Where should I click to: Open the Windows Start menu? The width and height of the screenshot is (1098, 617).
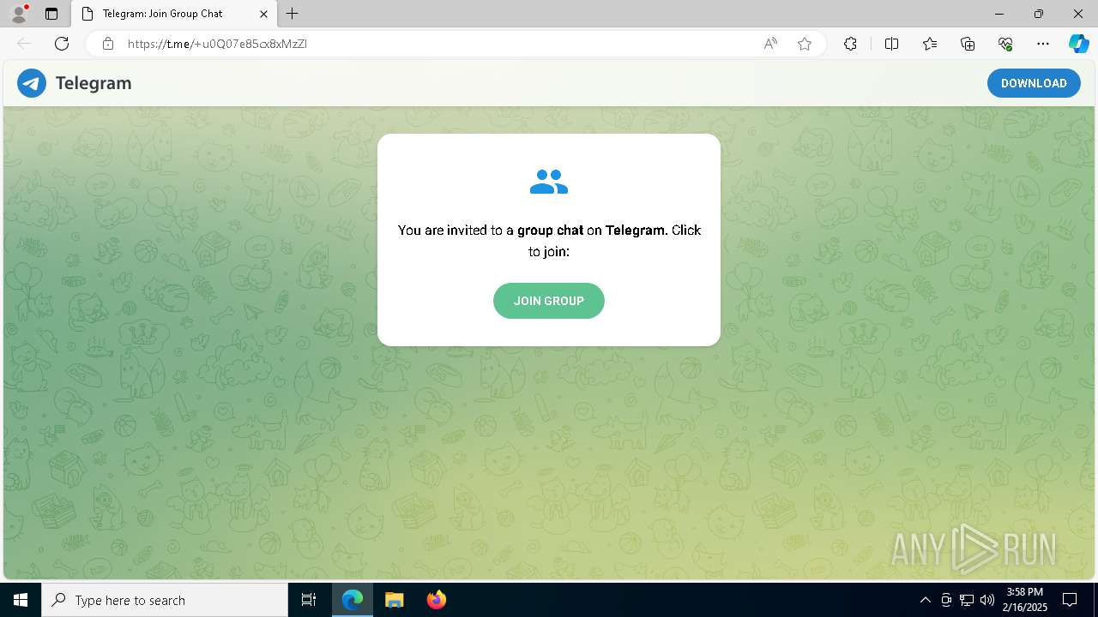pos(21,600)
